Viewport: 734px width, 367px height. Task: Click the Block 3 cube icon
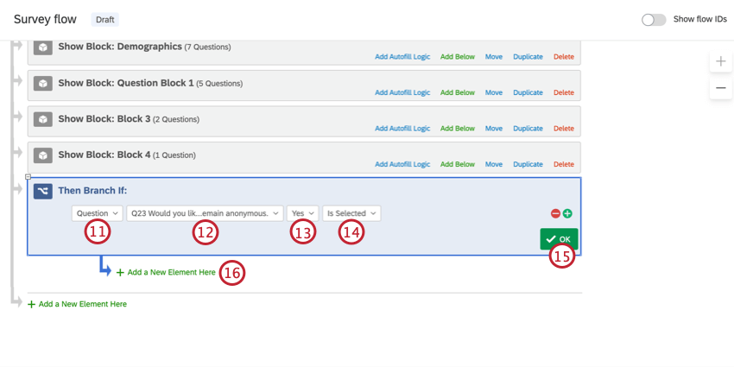pos(43,119)
